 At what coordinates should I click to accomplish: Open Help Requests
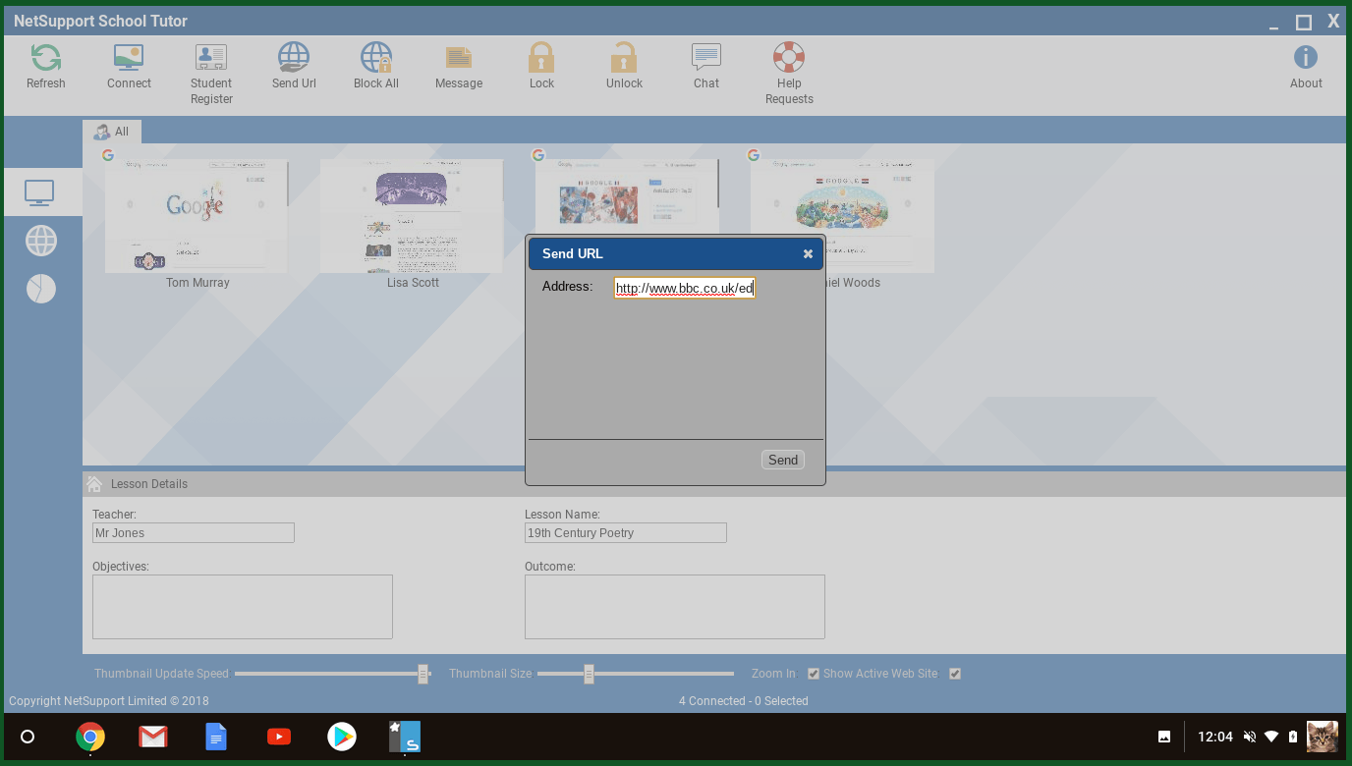point(789,59)
